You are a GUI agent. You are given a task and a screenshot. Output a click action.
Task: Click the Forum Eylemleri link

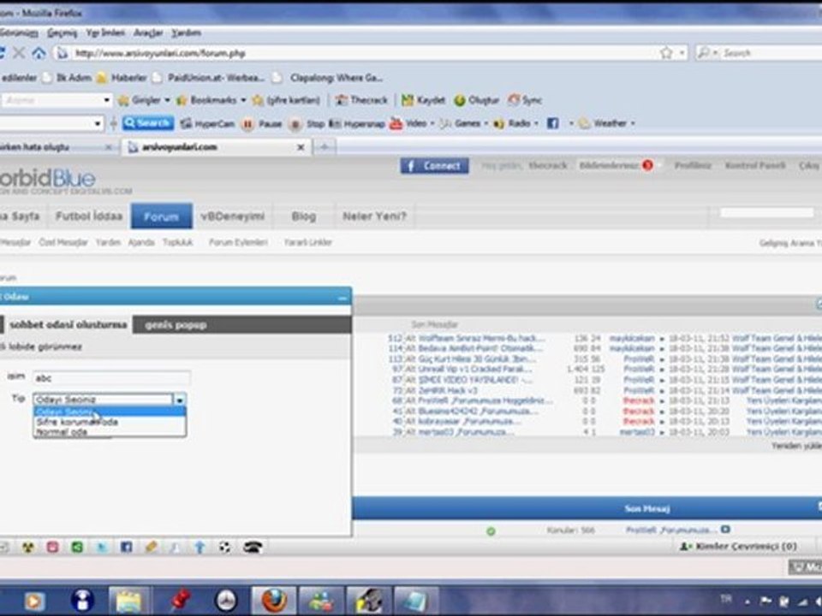239,242
